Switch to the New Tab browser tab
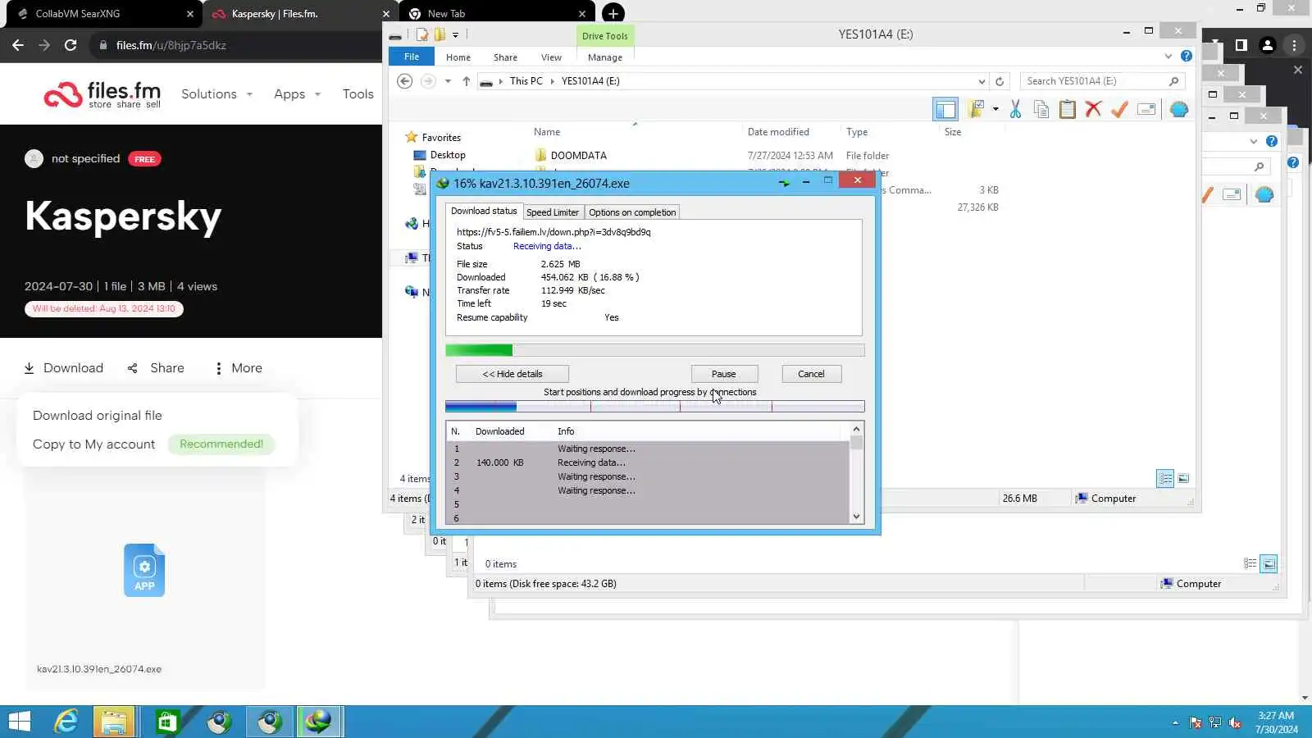Screen dimensions: 1312x738 pos(495,13)
